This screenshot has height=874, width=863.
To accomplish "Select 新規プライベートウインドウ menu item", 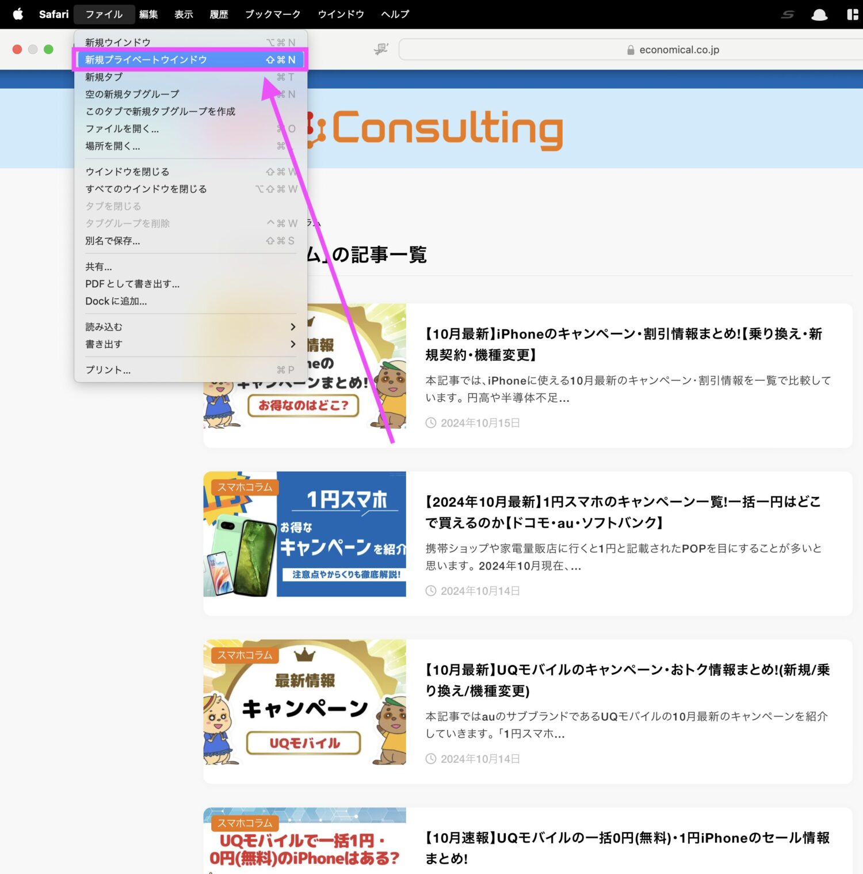I will 190,59.
